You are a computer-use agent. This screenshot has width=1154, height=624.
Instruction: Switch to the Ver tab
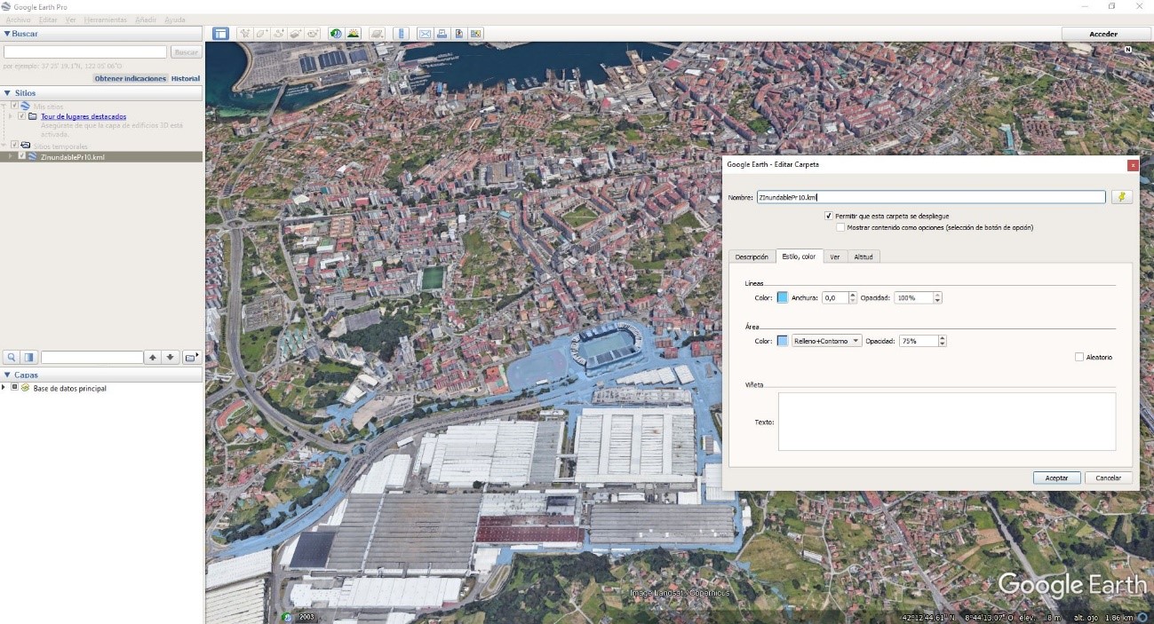835,257
